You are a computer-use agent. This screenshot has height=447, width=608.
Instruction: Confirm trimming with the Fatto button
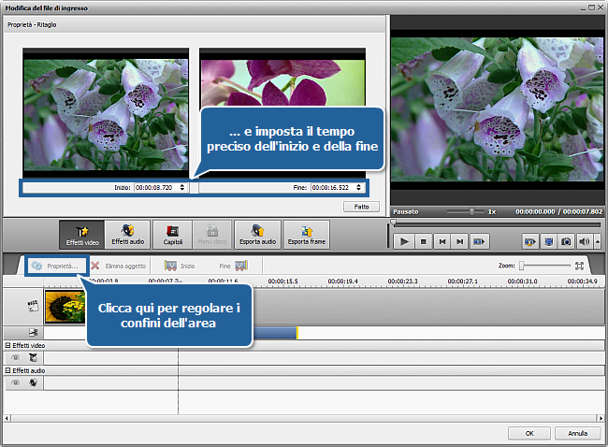(361, 207)
